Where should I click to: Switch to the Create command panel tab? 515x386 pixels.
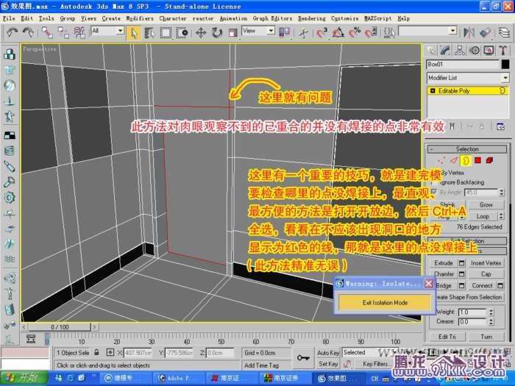(431, 51)
